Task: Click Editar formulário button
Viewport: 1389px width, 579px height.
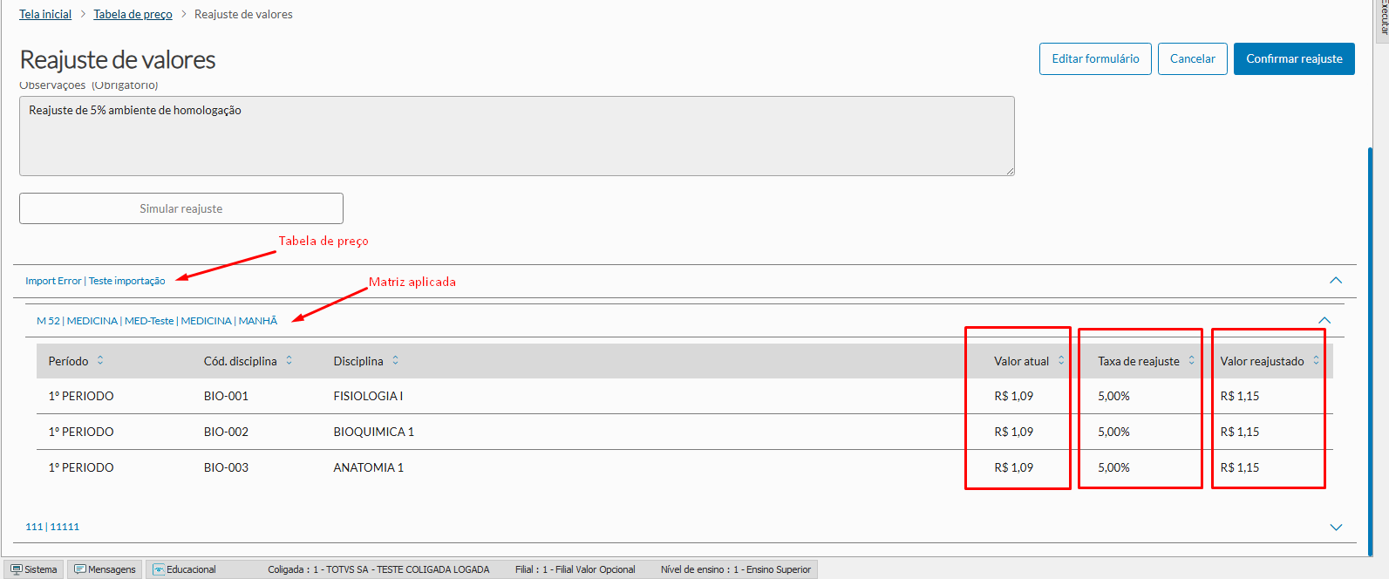Action: 1095,58
